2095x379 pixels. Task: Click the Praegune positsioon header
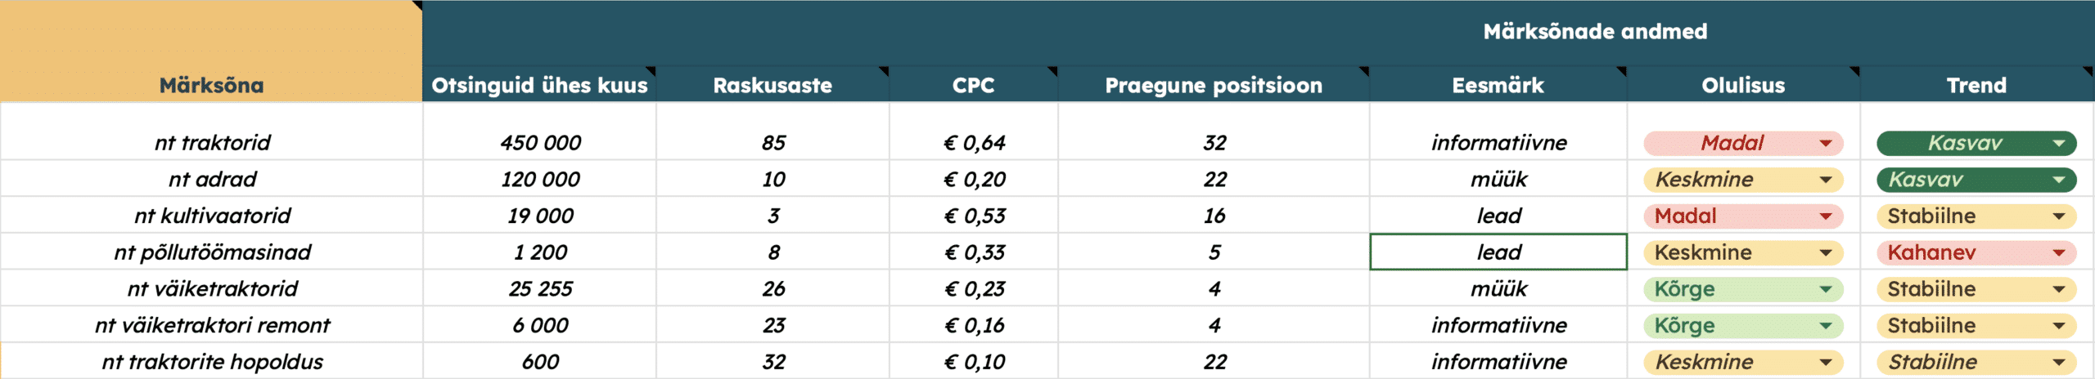pos(1214,85)
